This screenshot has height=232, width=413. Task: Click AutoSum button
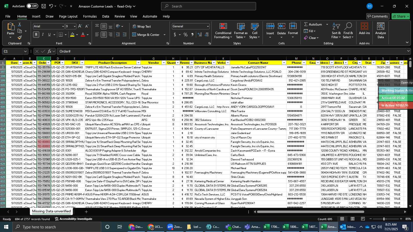click(313, 24)
